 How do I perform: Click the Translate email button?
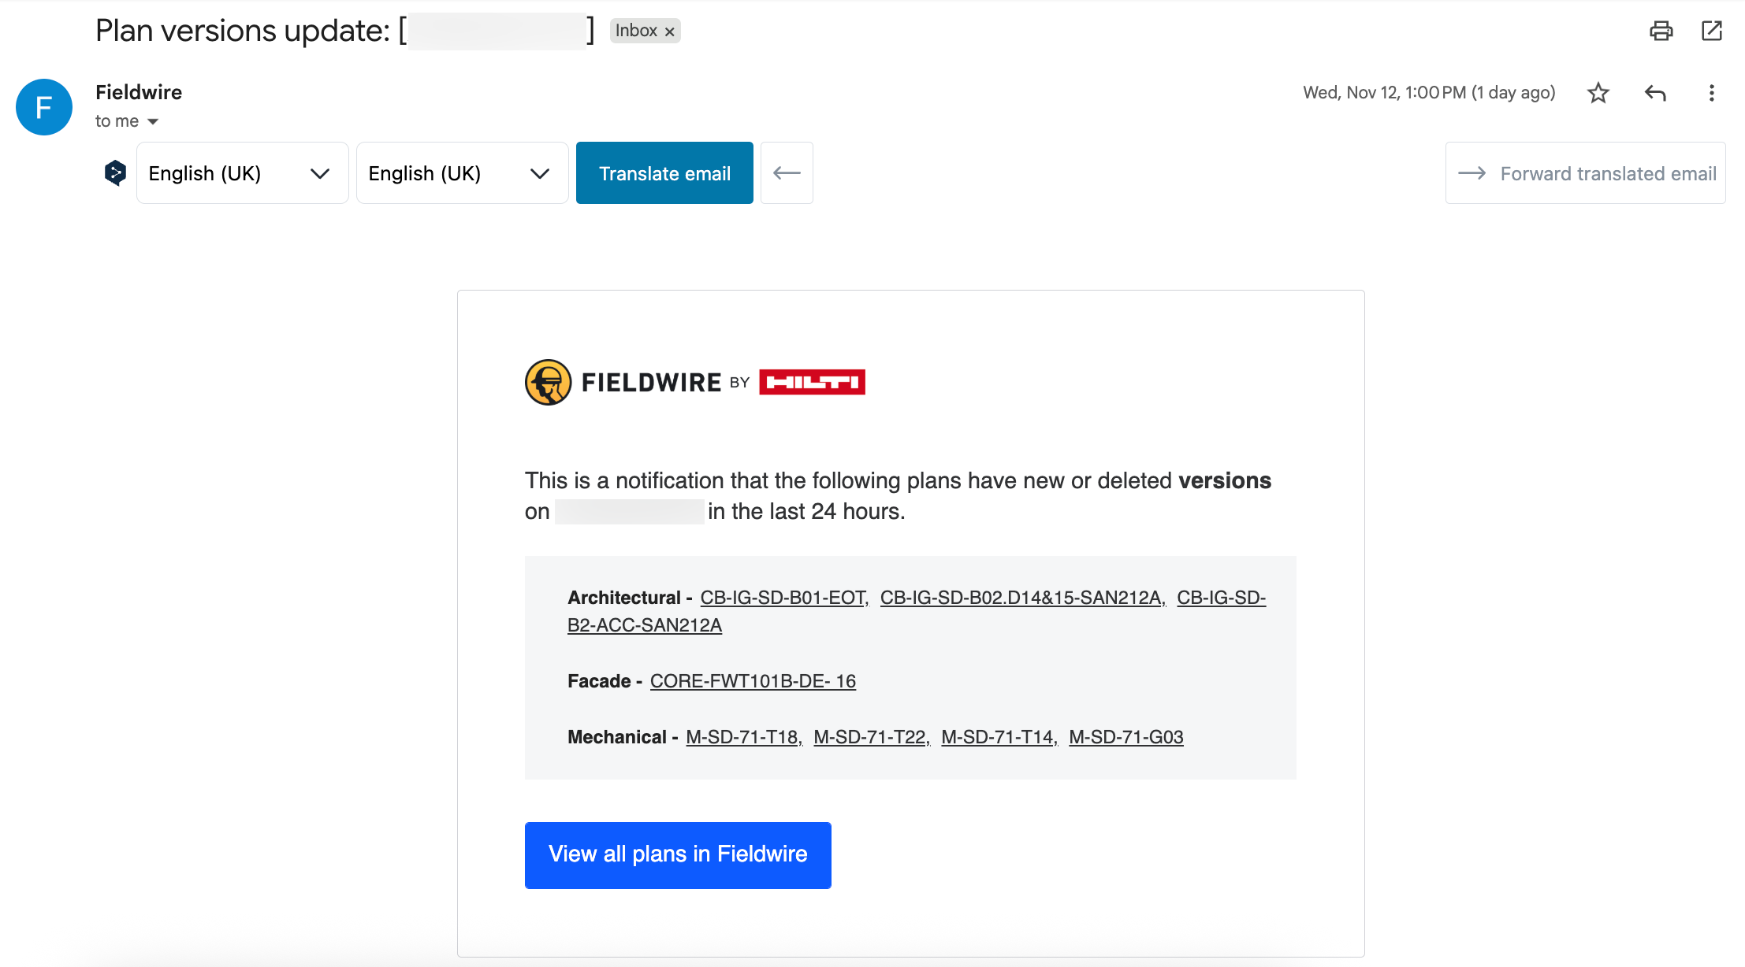[x=664, y=172]
